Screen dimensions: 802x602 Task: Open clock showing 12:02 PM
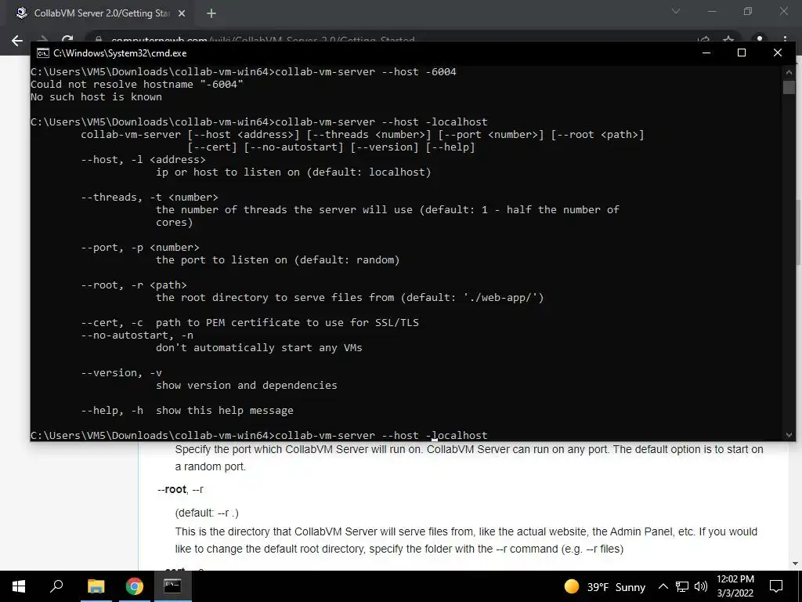point(735,586)
